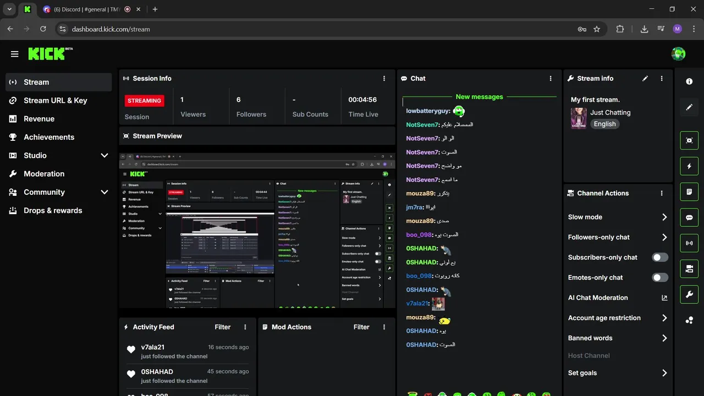Viewport: 704px width, 396px height.
Task: Open Activity Feed three-dot menu
Action: pyautogui.click(x=245, y=327)
